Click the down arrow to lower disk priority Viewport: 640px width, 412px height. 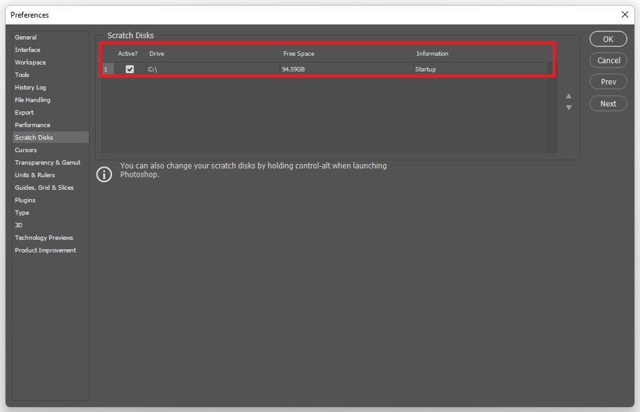point(569,108)
